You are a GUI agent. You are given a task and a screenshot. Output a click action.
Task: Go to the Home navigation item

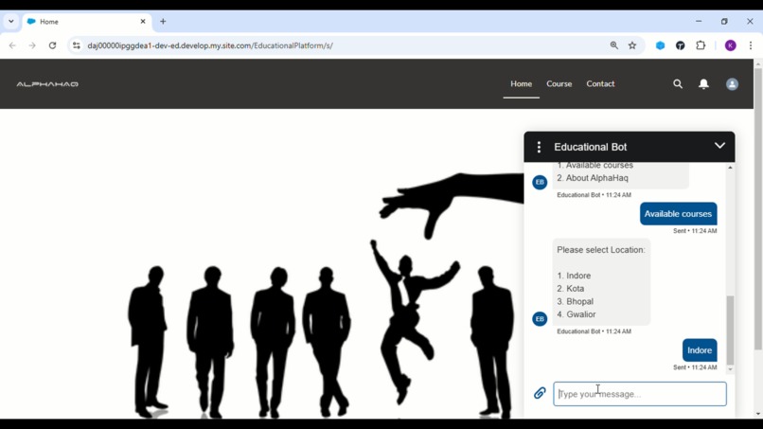tap(522, 83)
